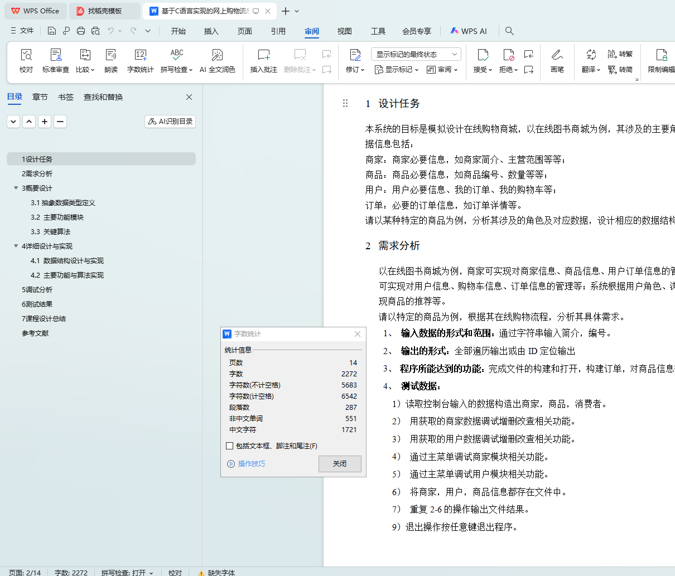
Task: Start the 朗读 read-aloud tool
Action: click(111, 61)
